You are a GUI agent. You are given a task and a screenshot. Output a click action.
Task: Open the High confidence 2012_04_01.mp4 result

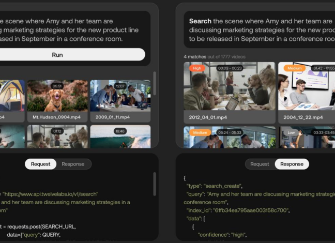click(230, 86)
